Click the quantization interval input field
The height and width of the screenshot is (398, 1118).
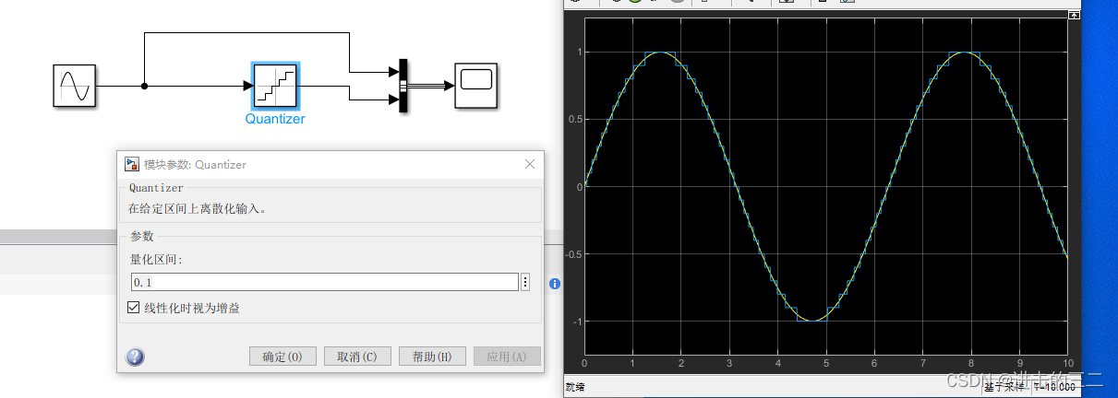pyautogui.click(x=324, y=282)
